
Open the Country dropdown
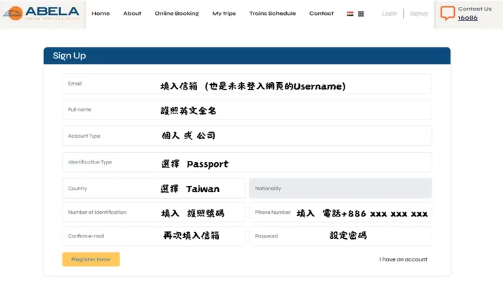click(154, 188)
